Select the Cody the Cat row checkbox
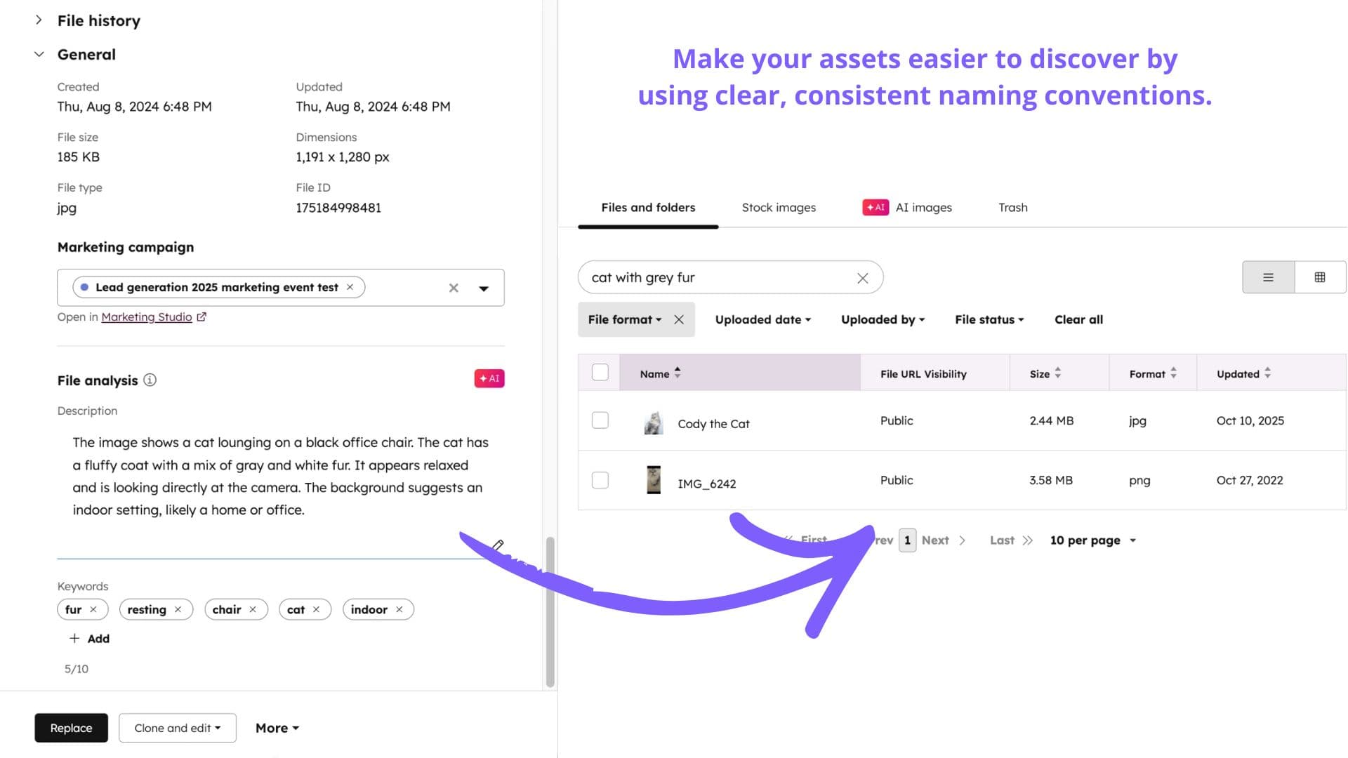Image resolution: width=1348 pixels, height=758 pixels. tap(600, 420)
